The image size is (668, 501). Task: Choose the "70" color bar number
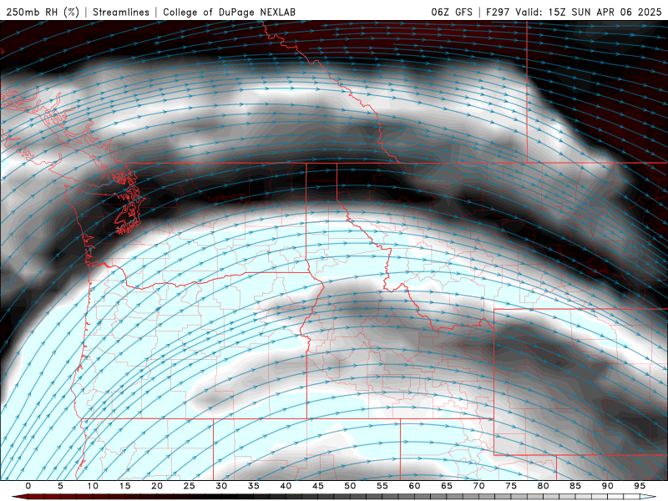(478, 486)
